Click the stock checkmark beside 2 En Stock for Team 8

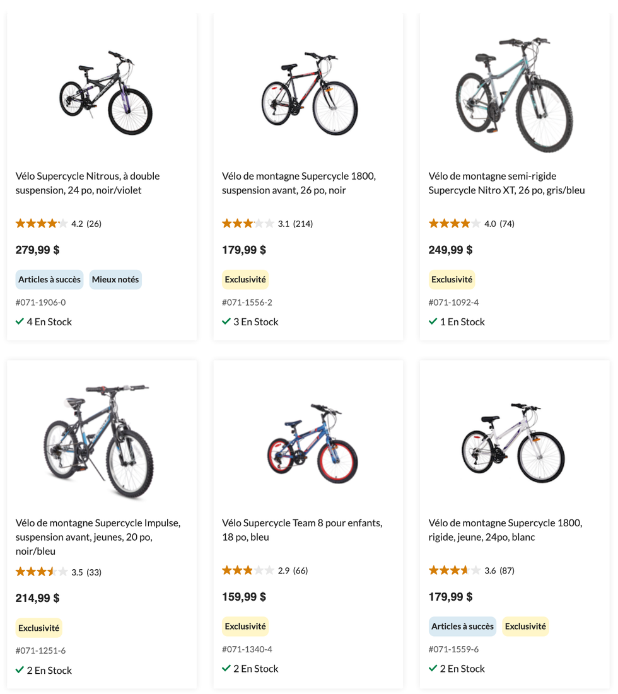pos(226,668)
